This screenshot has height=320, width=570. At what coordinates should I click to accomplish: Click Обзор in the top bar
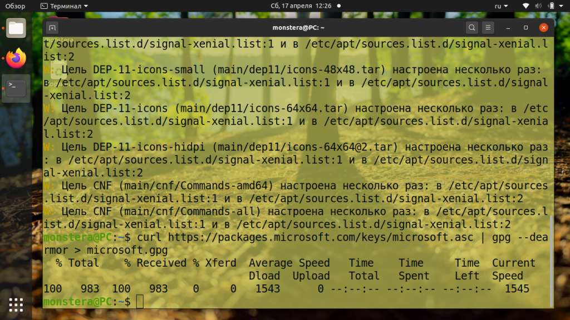pyautogui.click(x=15, y=5)
